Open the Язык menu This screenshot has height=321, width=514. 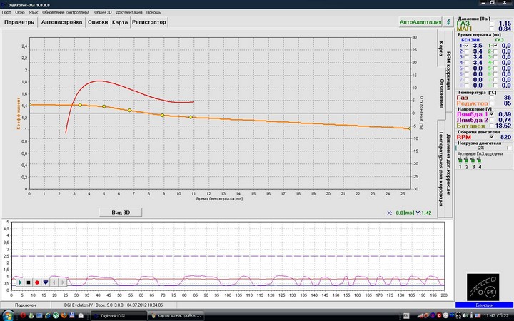click(34, 12)
